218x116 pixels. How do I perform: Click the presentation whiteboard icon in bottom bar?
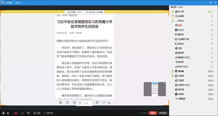(x=28, y=113)
